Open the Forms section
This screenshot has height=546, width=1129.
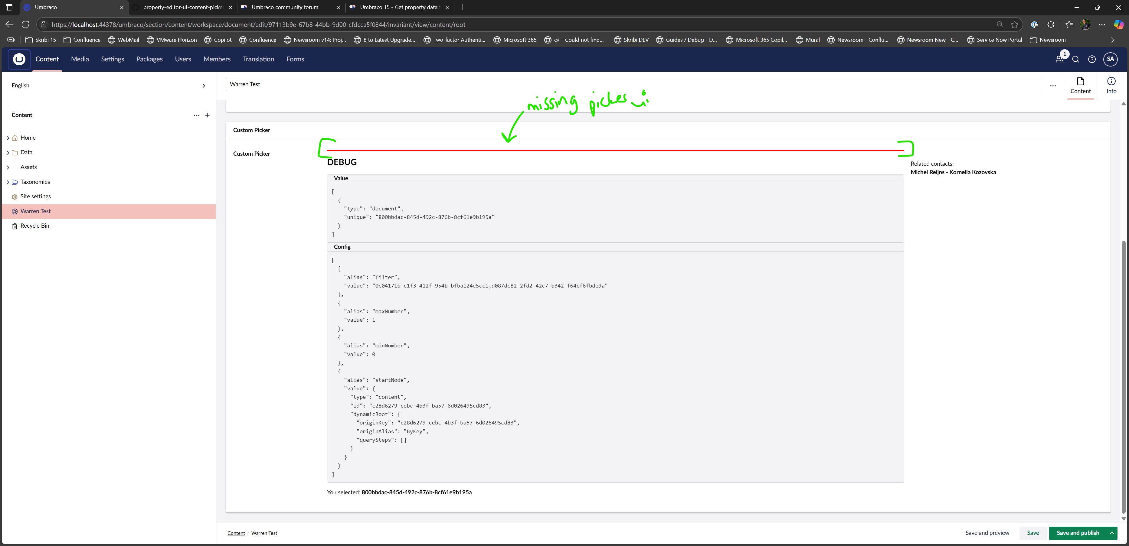coord(295,59)
